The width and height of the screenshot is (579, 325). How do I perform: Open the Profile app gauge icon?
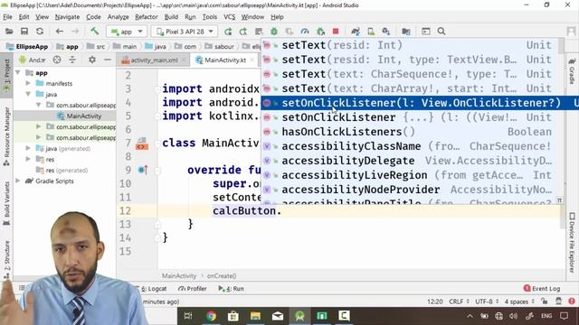[305, 32]
